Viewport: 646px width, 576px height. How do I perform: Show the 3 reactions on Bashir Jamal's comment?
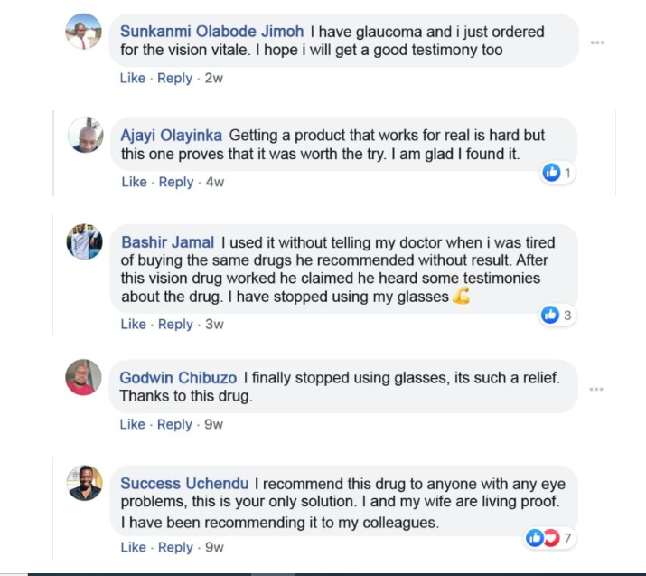(557, 315)
